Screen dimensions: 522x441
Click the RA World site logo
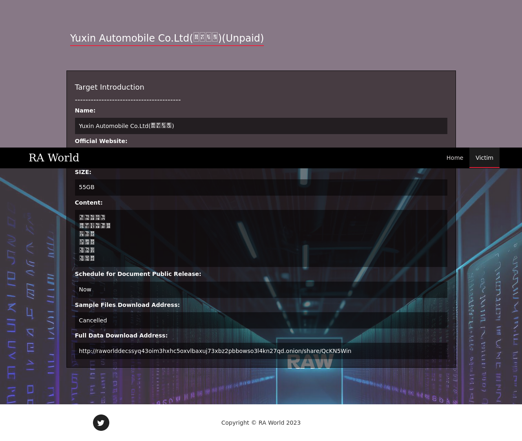pyautogui.click(x=54, y=158)
